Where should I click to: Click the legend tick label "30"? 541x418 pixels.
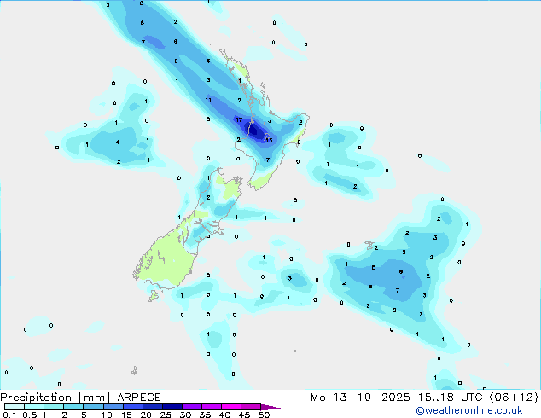tap(185, 415)
